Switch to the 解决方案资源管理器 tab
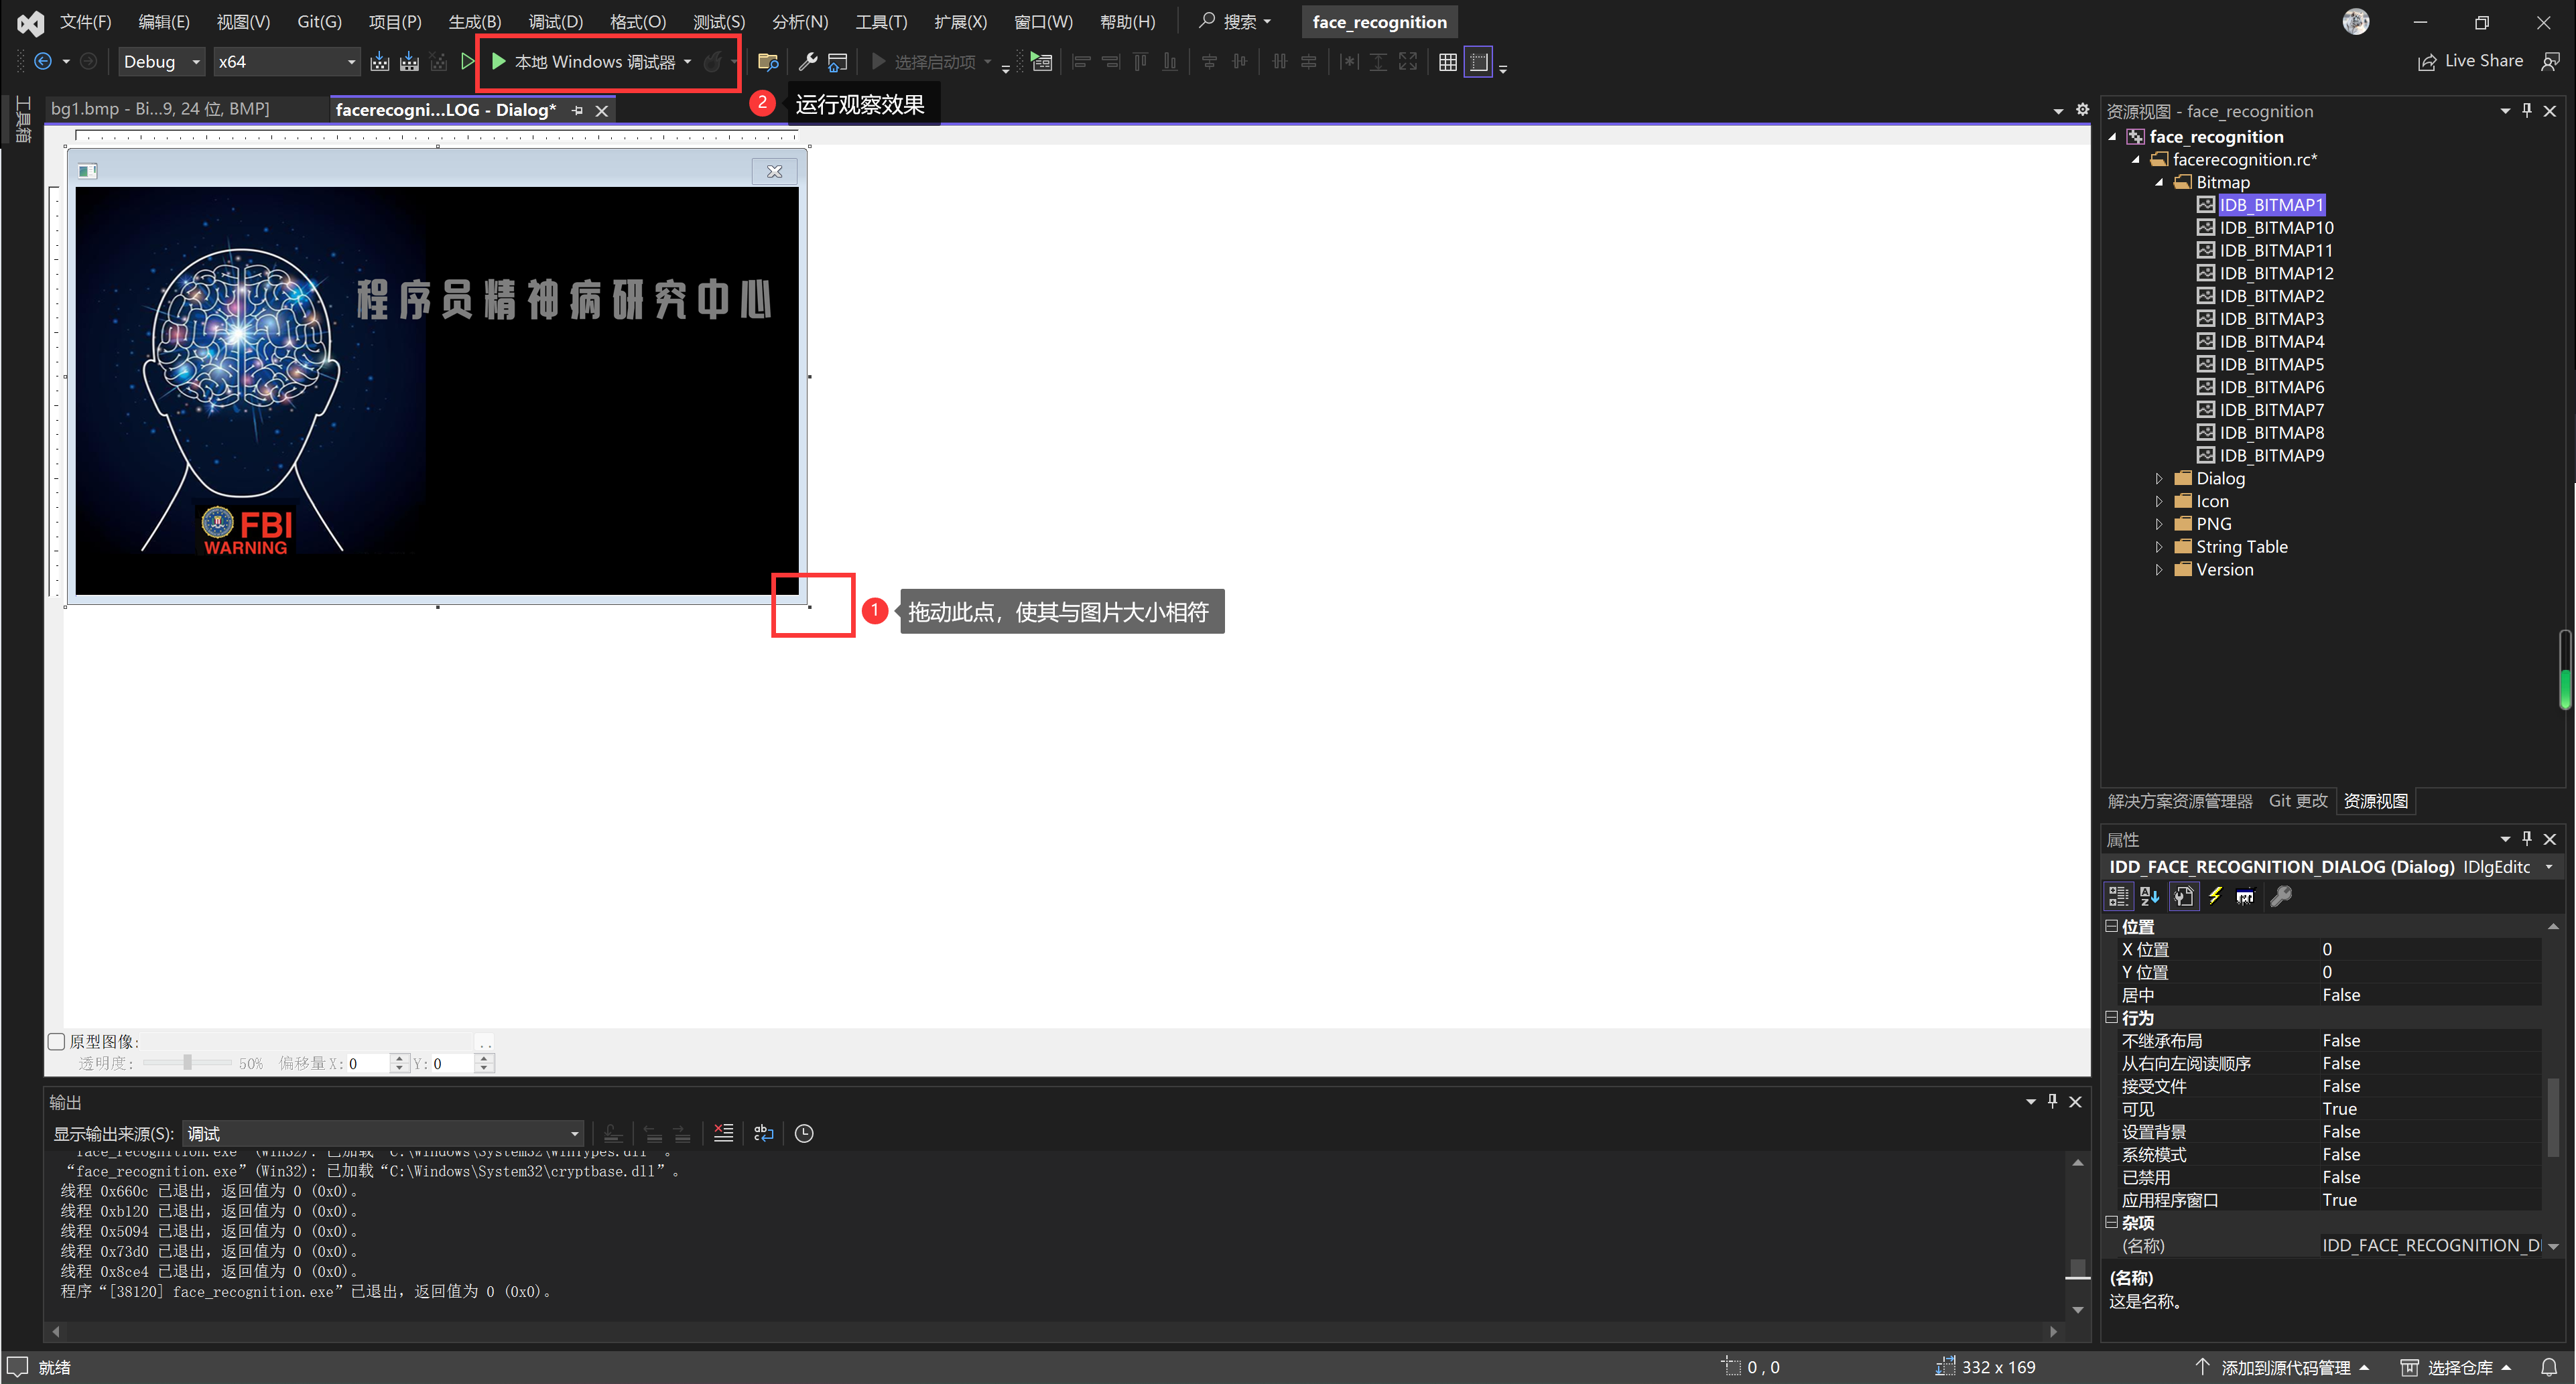The width and height of the screenshot is (2576, 1384). pyautogui.click(x=2179, y=801)
